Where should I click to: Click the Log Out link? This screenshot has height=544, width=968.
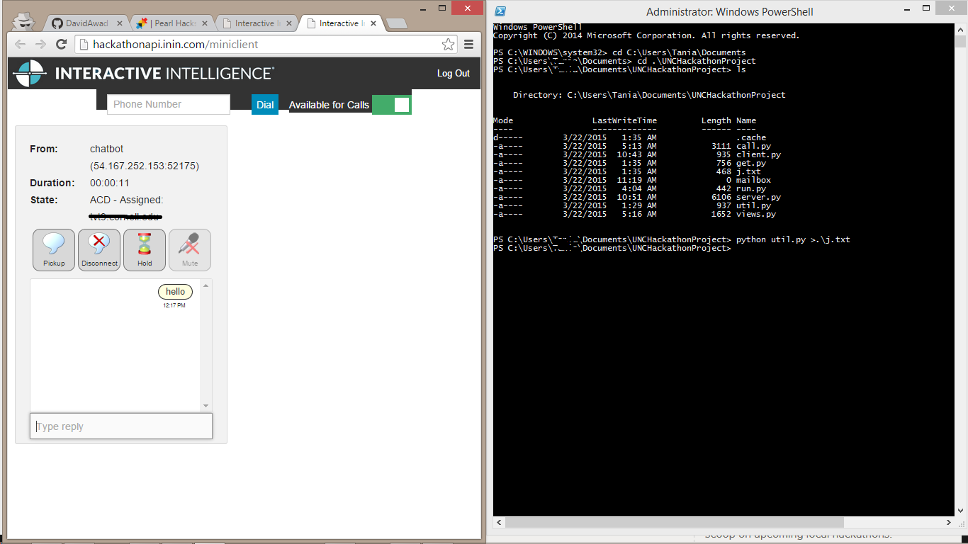[x=454, y=74]
